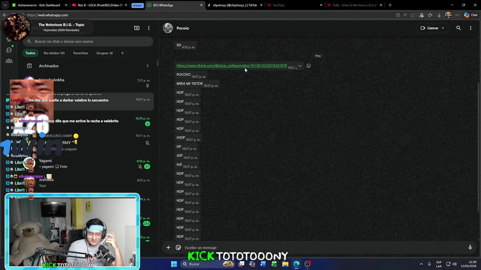React to the TikTok link message
The height and width of the screenshot is (270, 481).
click(309, 66)
